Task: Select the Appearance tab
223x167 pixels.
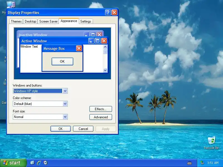Action: point(69,21)
